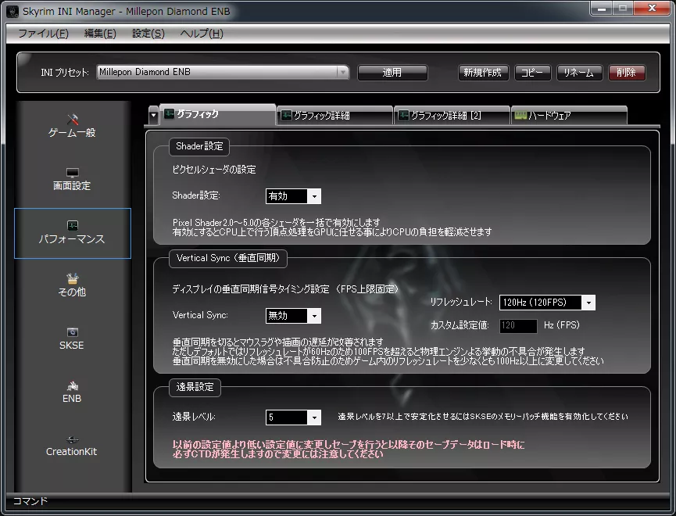This screenshot has width=676, height=516.
Task: Select the パフォーマンス sidebar section
Action: (x=73, y=234)
